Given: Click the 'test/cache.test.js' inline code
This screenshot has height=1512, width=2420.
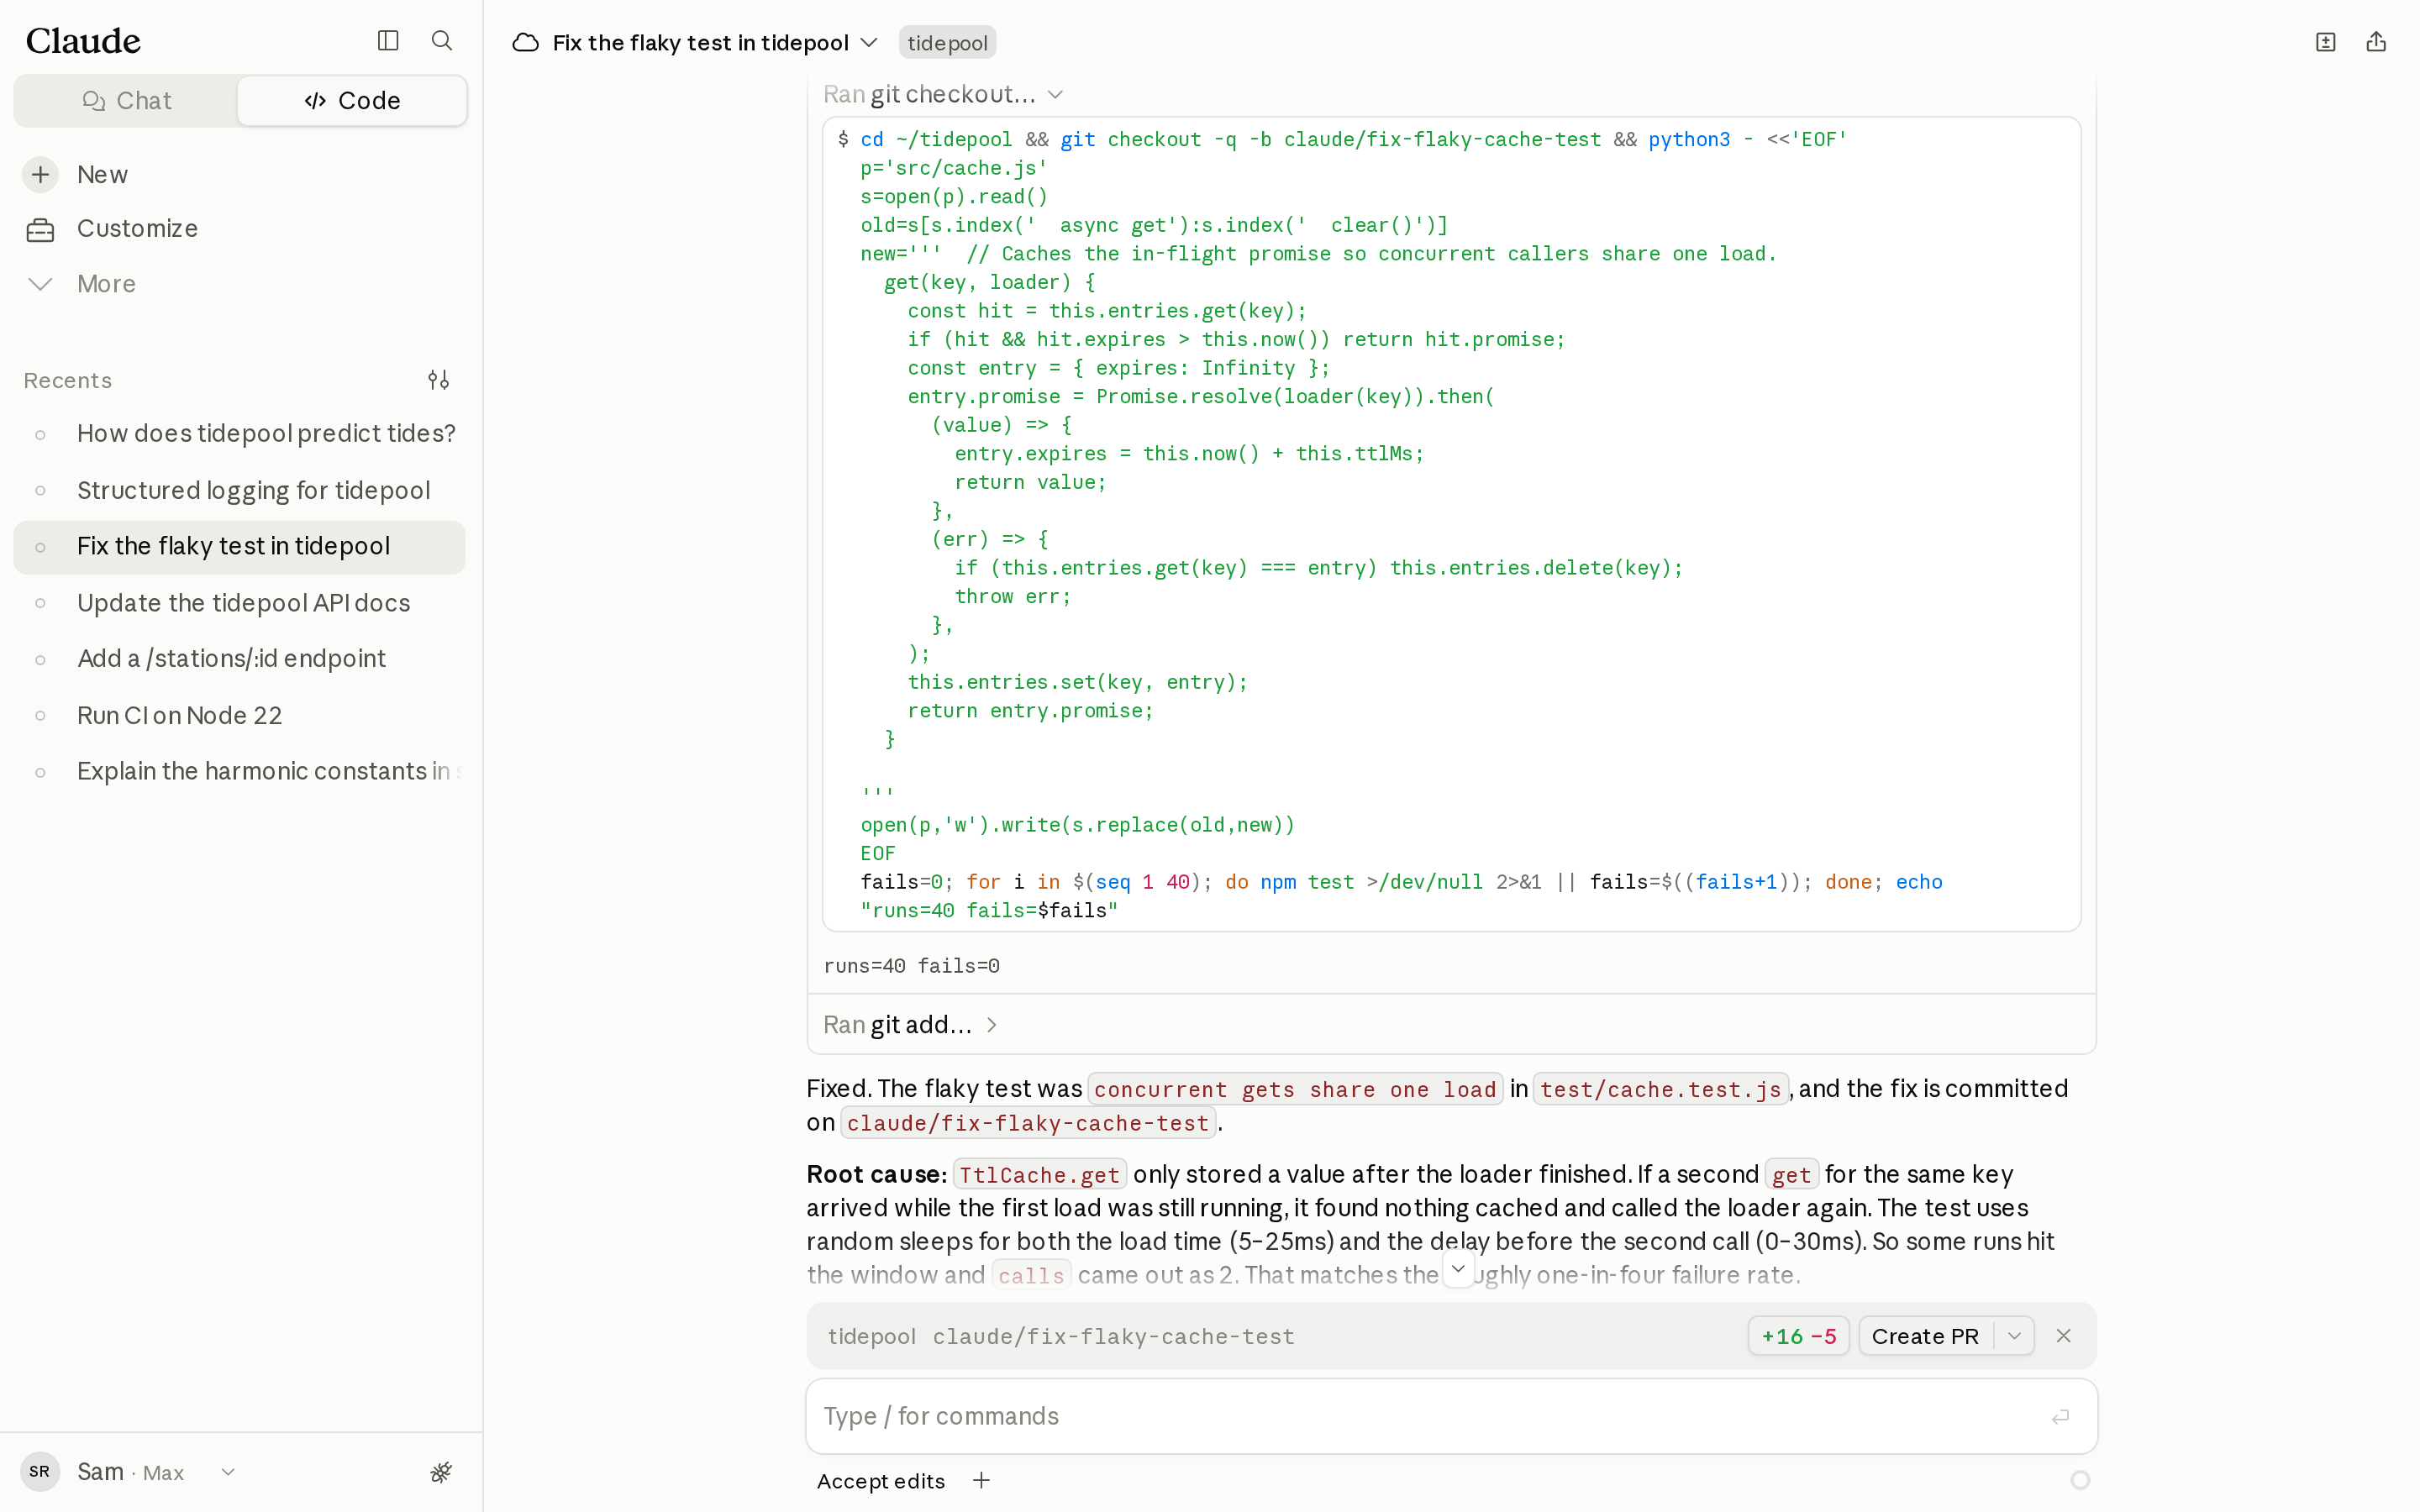Looking at the screenshot, I should (1660, 1090).
